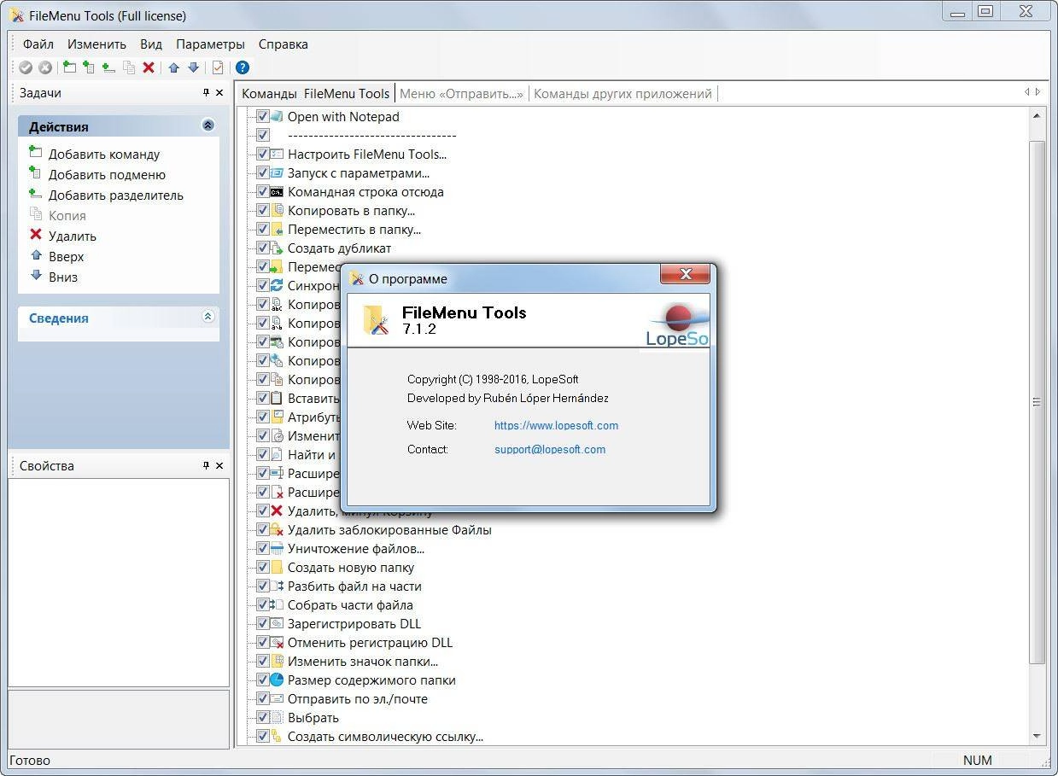This screenshot has width=1058, height=776.
Task: Click the green checkmark Apply toolbar icon
Action: click(26, 67)
